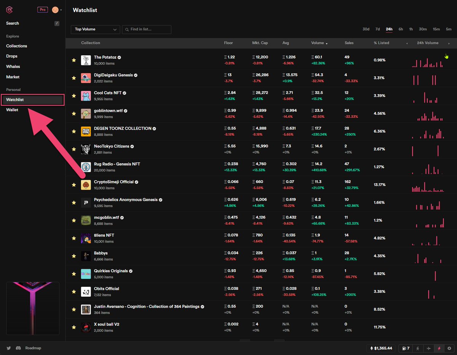The image size is (457, 355).
Task: Sort by the Mkt. Cap column header
Action: [x=260, y=43]
